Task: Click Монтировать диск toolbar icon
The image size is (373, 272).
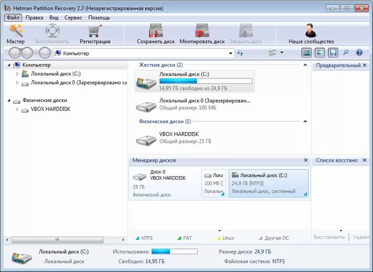Action: click(x=202, y=30)
